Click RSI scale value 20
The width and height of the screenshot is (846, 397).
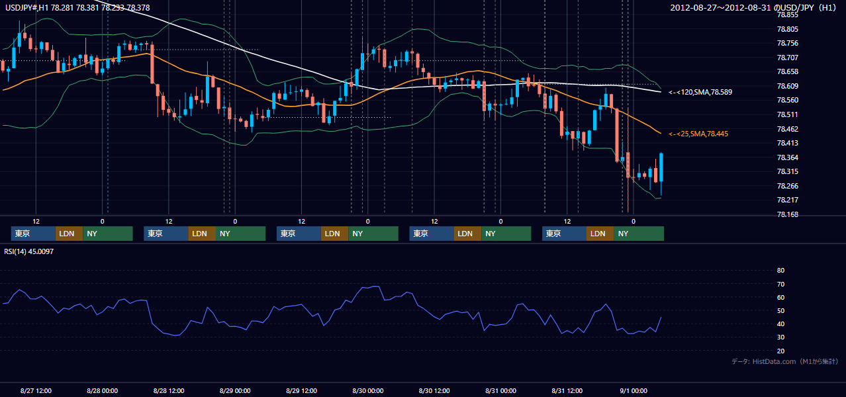click(780, 351)
